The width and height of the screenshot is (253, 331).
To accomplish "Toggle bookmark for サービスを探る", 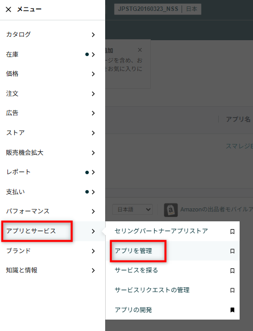I will pos(232,270).
